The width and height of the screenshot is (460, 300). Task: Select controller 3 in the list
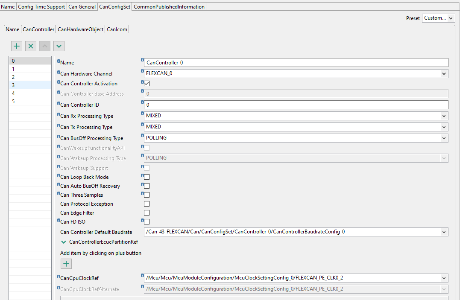[30, 85]
